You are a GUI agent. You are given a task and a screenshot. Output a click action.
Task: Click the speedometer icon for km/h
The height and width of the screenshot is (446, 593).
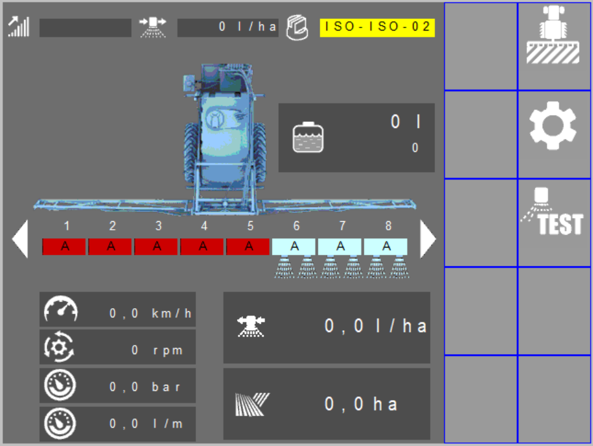[61, 311]
